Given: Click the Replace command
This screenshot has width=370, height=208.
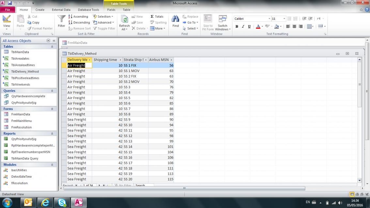Looking at the screenshot, I should [x=190, y=17].
